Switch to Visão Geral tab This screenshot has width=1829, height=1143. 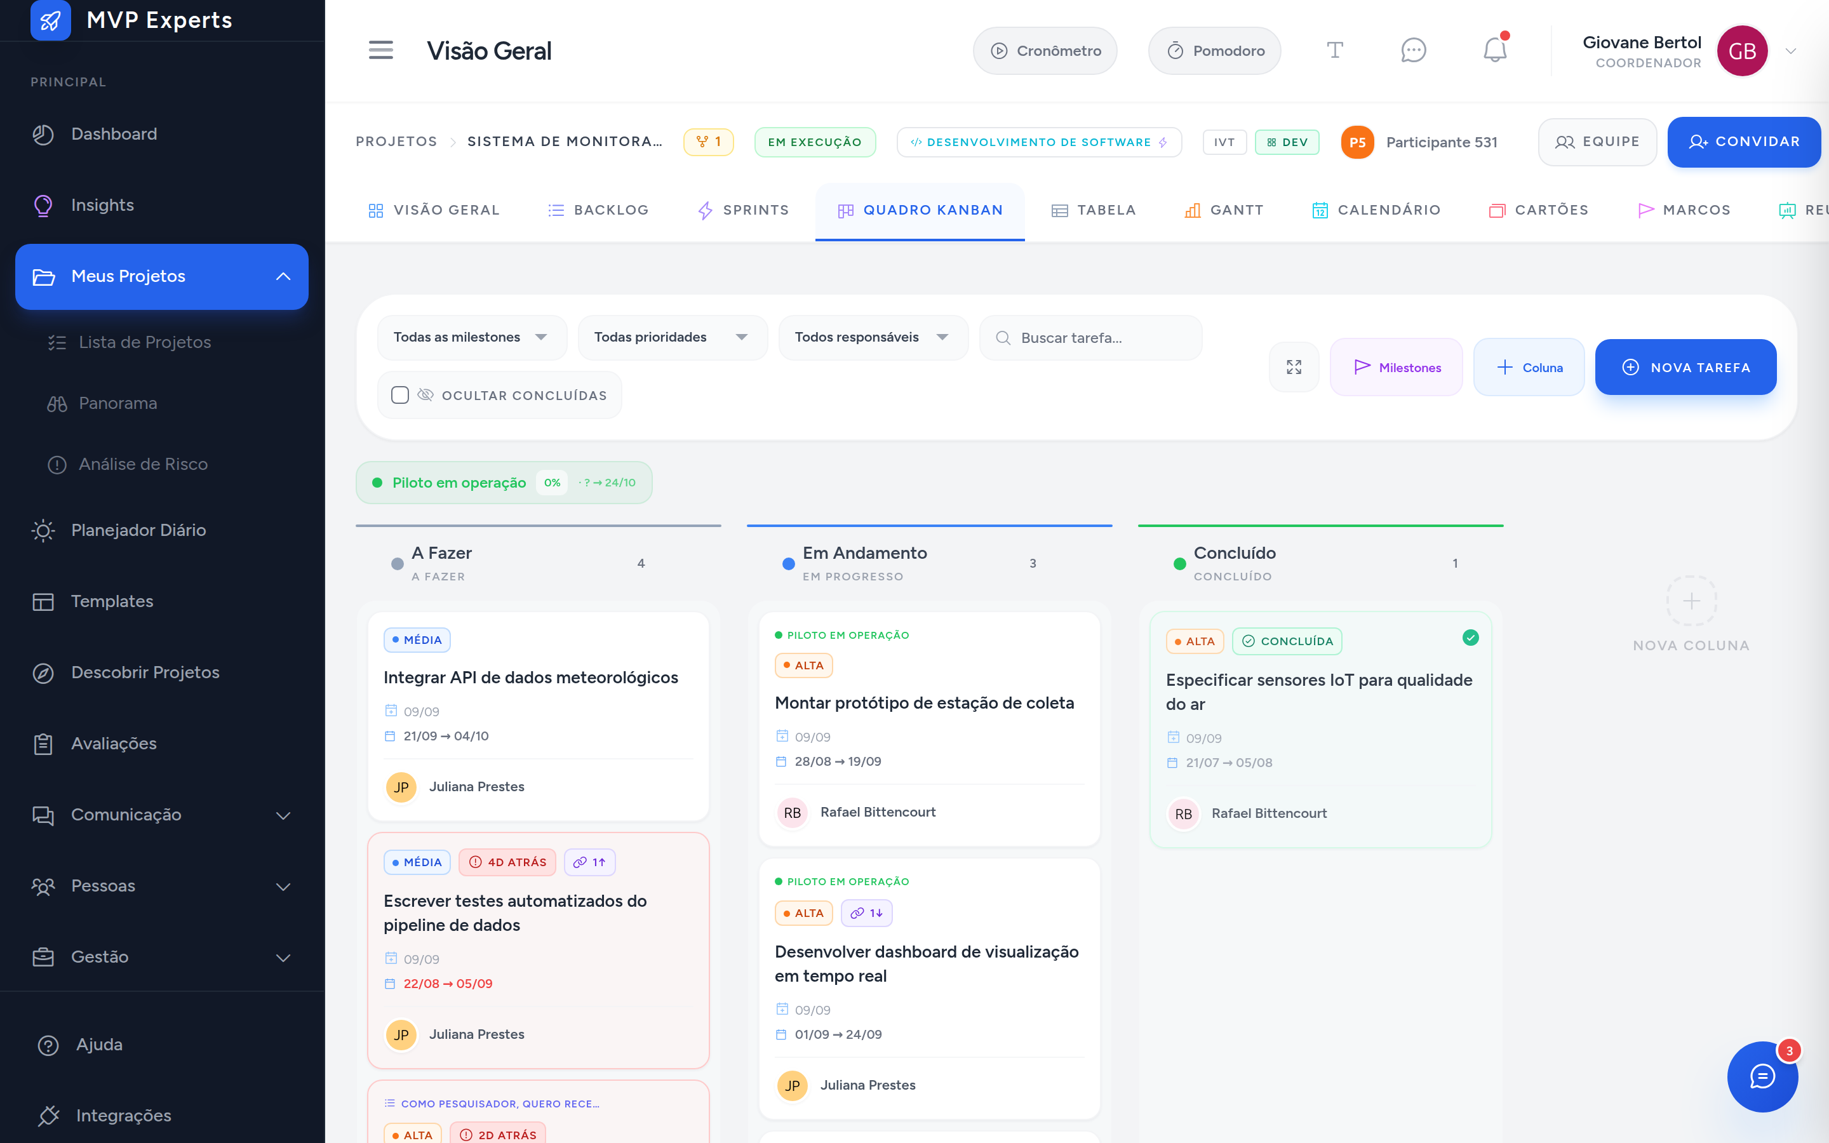(434, 210)
